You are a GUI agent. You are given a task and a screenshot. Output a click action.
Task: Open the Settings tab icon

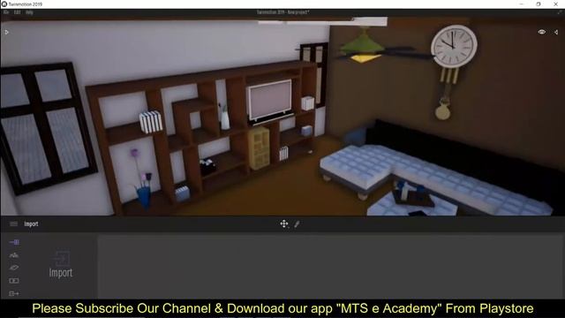point(14,268)
